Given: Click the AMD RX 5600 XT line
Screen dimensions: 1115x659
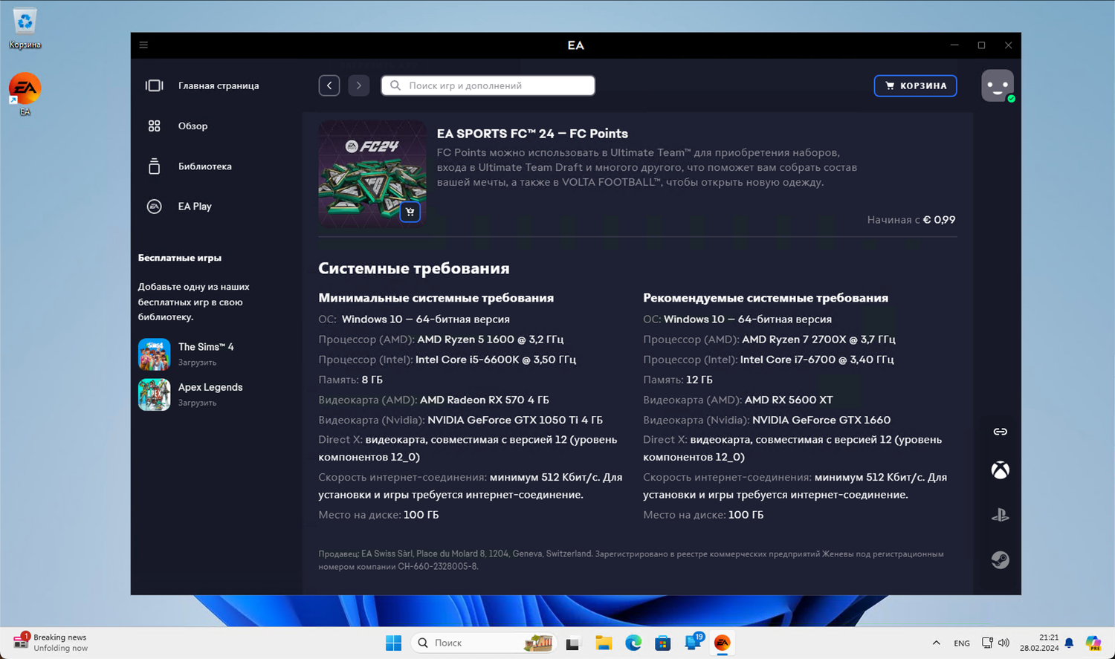Looking at the screenshot, I should 738,400.
